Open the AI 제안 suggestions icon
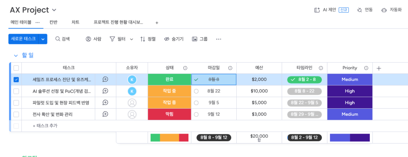The image size is (408, 157). pyautogui.click(x=317, y=10)
